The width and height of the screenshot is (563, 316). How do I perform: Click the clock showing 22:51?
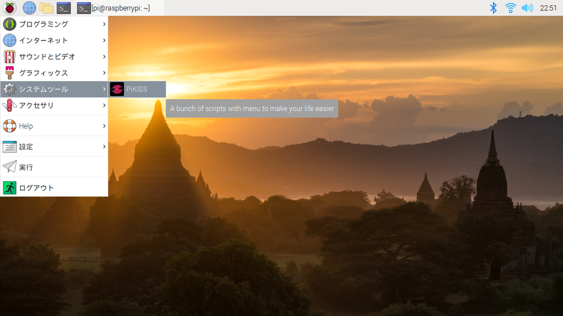[x=548, y=7]
